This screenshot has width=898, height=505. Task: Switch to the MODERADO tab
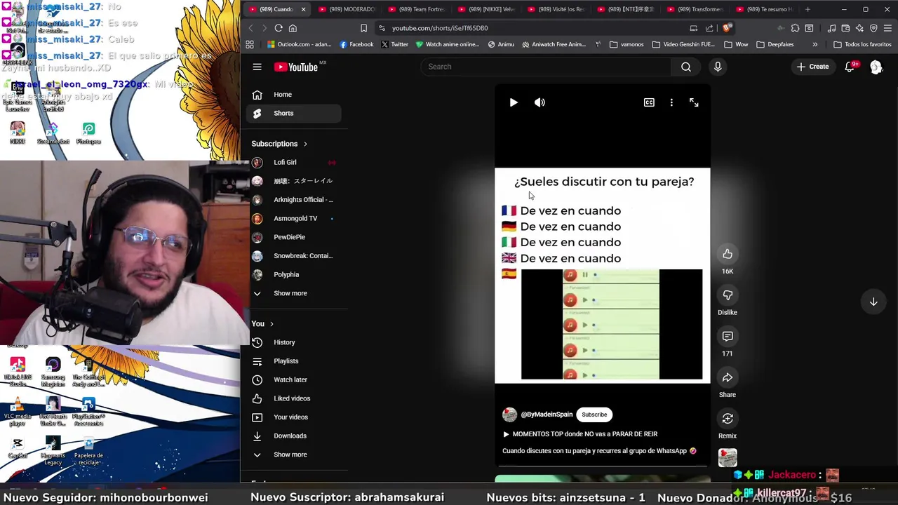tap(346, 9)
